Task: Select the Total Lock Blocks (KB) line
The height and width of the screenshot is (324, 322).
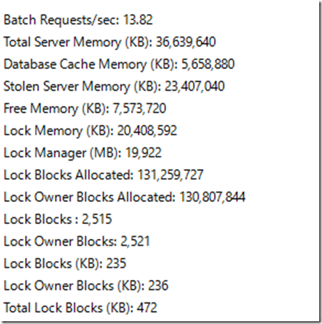Action: click(x=80, y=308)
